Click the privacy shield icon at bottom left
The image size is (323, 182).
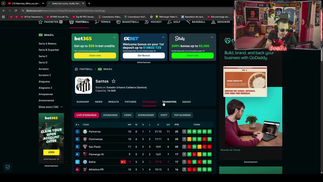[x=8, y=167]
